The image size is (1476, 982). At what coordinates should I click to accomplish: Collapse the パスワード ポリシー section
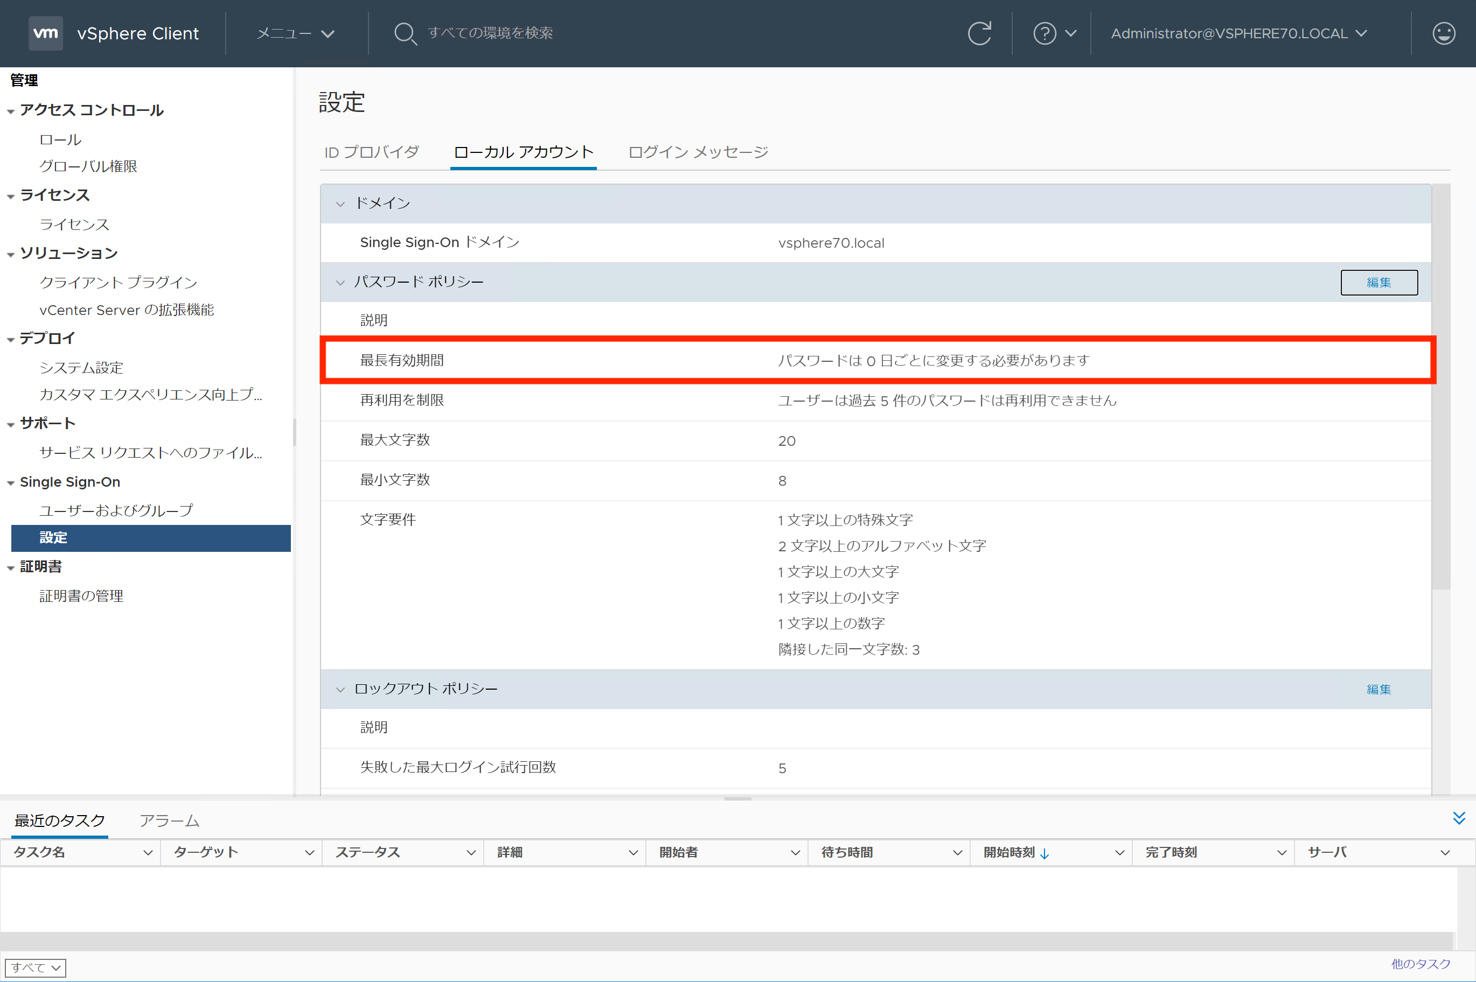tap(340, 283)
